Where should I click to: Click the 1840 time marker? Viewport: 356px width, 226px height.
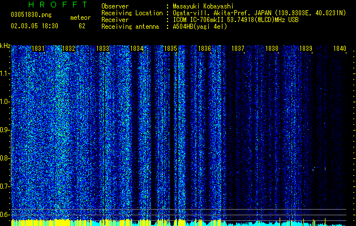click(x=340, y=48)
